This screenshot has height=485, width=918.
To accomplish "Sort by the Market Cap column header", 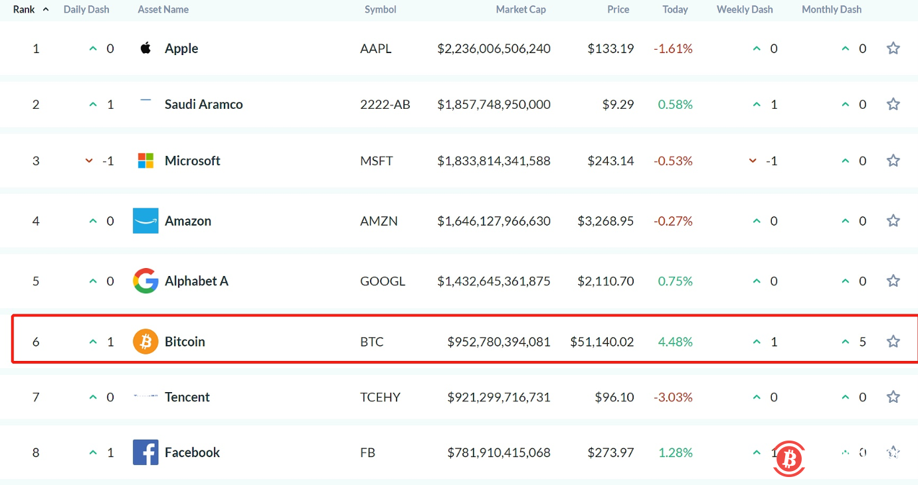I will (521, 9).
